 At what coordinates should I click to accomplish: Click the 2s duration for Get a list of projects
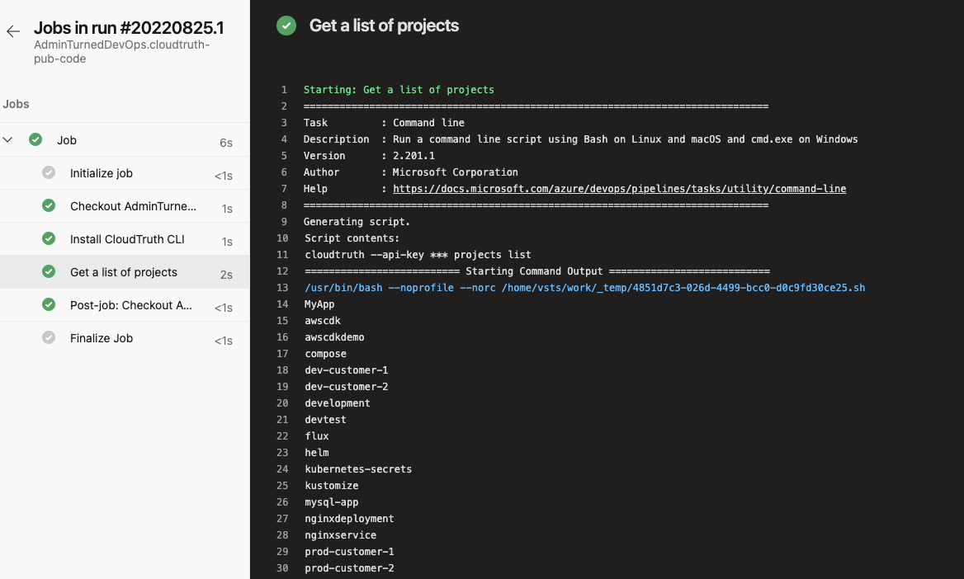point(225,275)
